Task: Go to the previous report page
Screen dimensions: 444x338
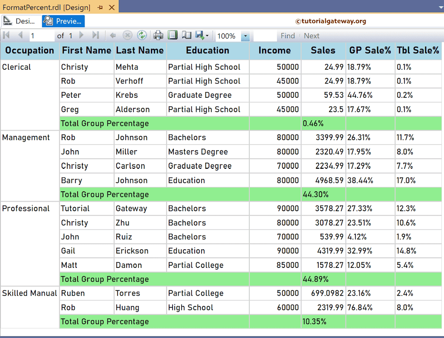Action: click(20, 35)
